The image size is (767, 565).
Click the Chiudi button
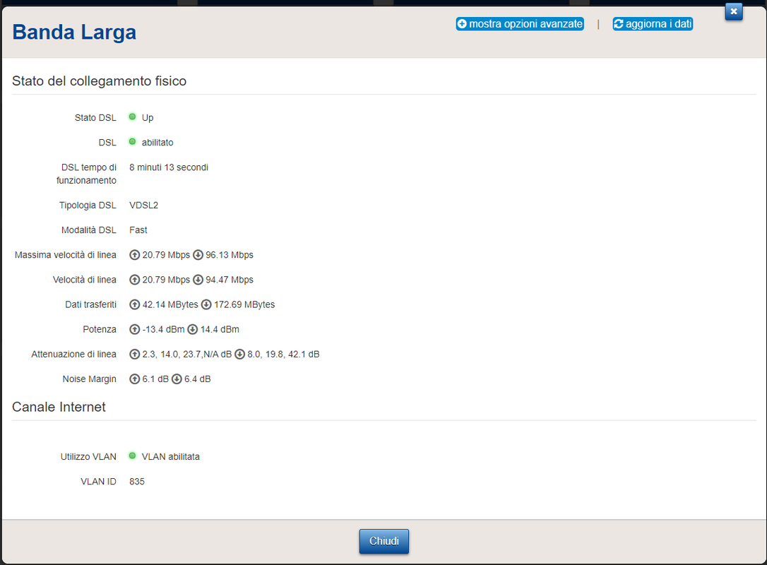tap(384, 541)
